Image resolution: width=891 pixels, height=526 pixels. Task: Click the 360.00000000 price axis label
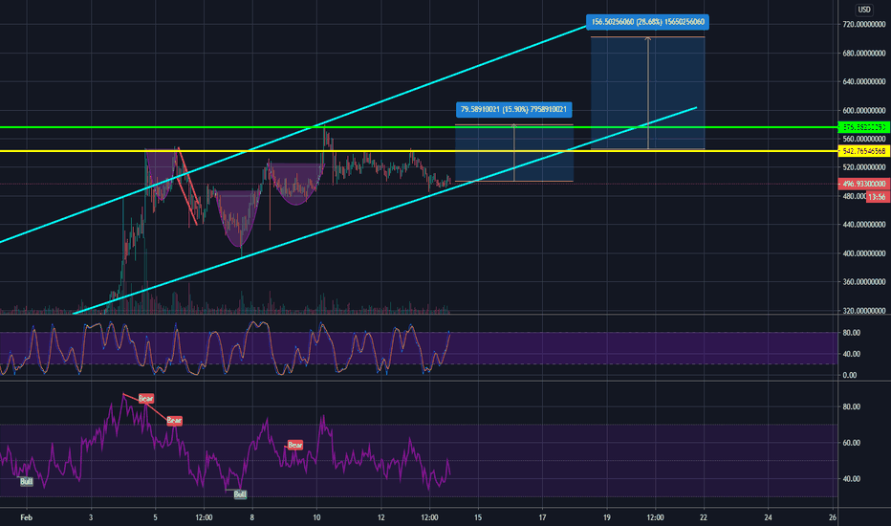(863, 281)
